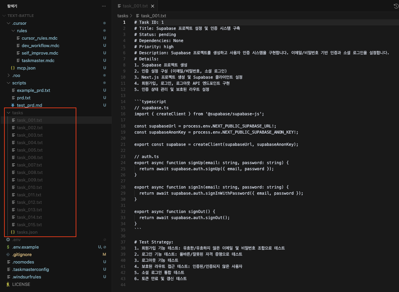Open taskmaster.mdc file
The image size is (399, 292).
point(38,60)
